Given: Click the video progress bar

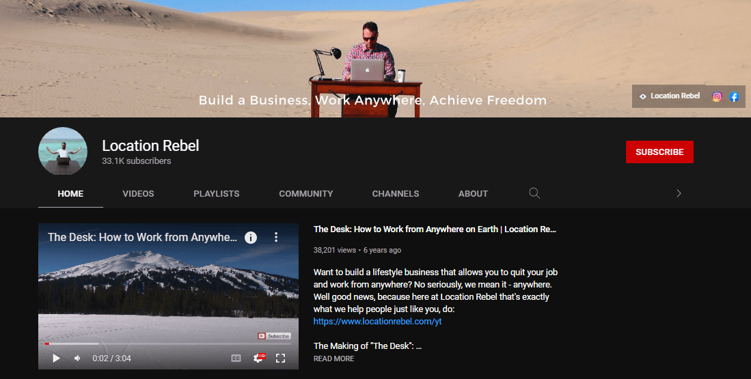Looking at the screenshot, I should pos(168,343).
